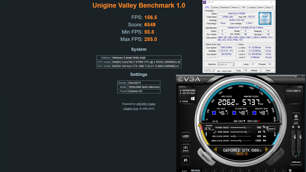
Task: Open the Sensor panel in EVGA Precision
Action: click(185, 148)
